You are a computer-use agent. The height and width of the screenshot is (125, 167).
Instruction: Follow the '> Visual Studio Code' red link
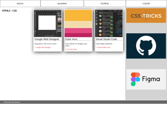point(103,48)
